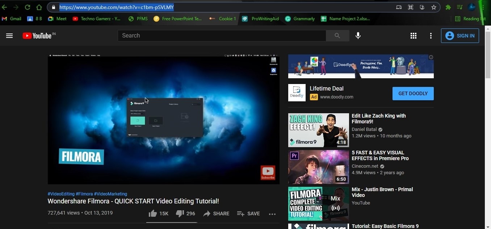Click the YouTube URL in the address bar
The image size is (491, 229).
pos(117,7)
